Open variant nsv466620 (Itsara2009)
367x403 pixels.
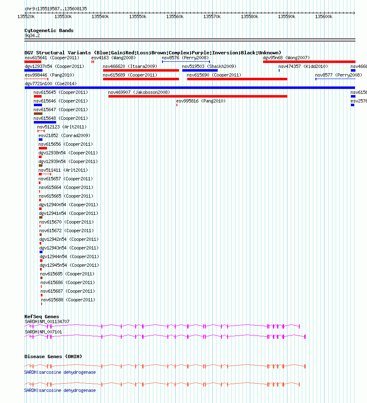click(130, 66)
